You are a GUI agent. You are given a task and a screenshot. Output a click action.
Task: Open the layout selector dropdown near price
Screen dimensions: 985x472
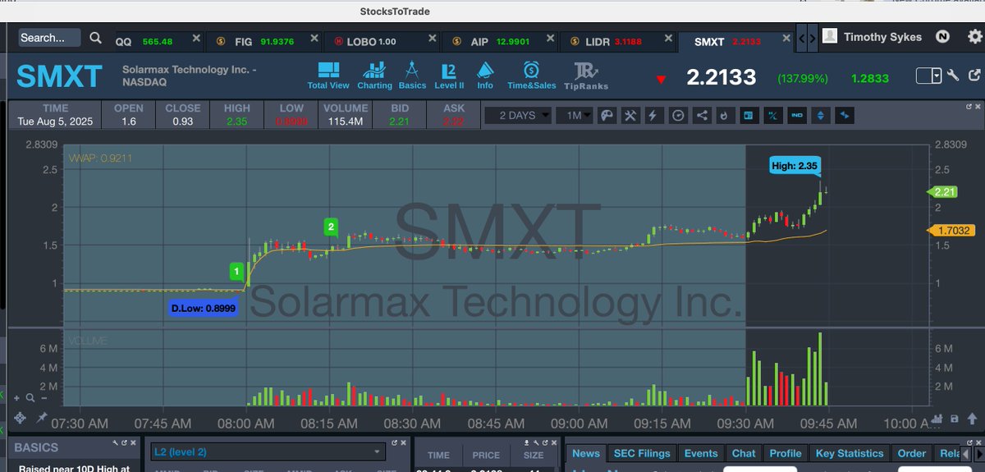click(929, 76)
